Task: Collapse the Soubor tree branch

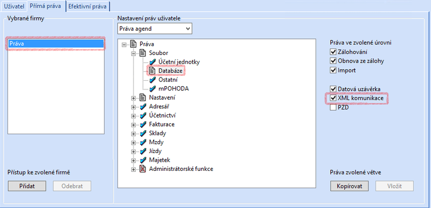Action: (x=134, y=53)
